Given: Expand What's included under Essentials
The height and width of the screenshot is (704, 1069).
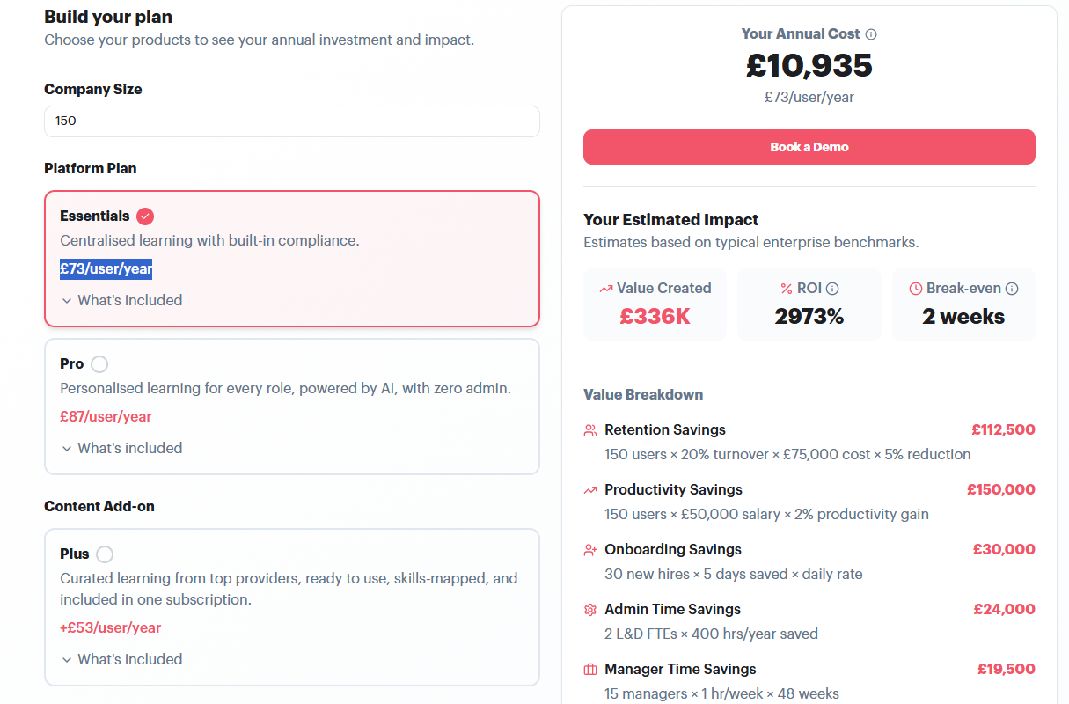Looking at the screenshot, I should pyautogui.click(x=121, y=300).
